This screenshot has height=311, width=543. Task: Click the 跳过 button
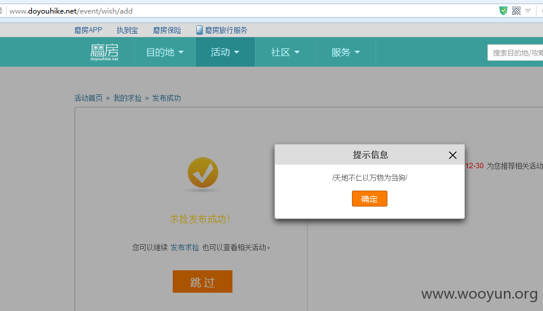[202, 281]
